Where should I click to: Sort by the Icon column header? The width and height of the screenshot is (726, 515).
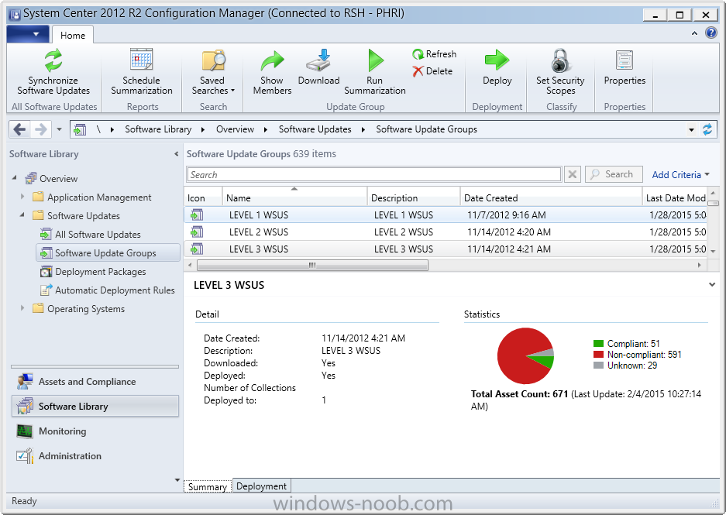(x=203, y=198)
